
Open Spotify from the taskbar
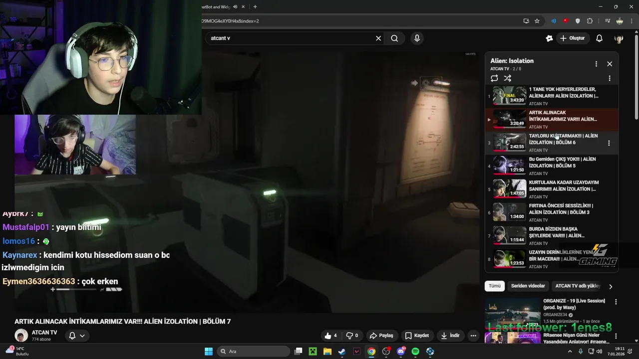[x=415, y=352]
